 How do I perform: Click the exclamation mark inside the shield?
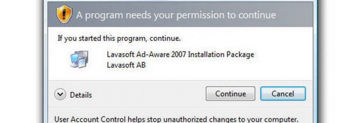click(64, 14)
